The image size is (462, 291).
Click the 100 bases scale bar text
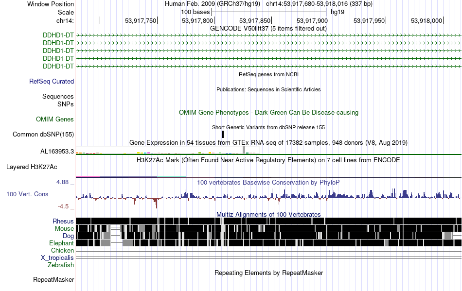coord(195,12)
